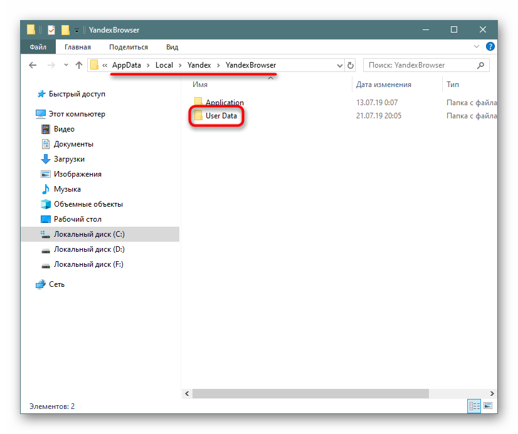Click the New folder quick access icon
The width and height of the screenshot is (518, 434).
[65, 30]
